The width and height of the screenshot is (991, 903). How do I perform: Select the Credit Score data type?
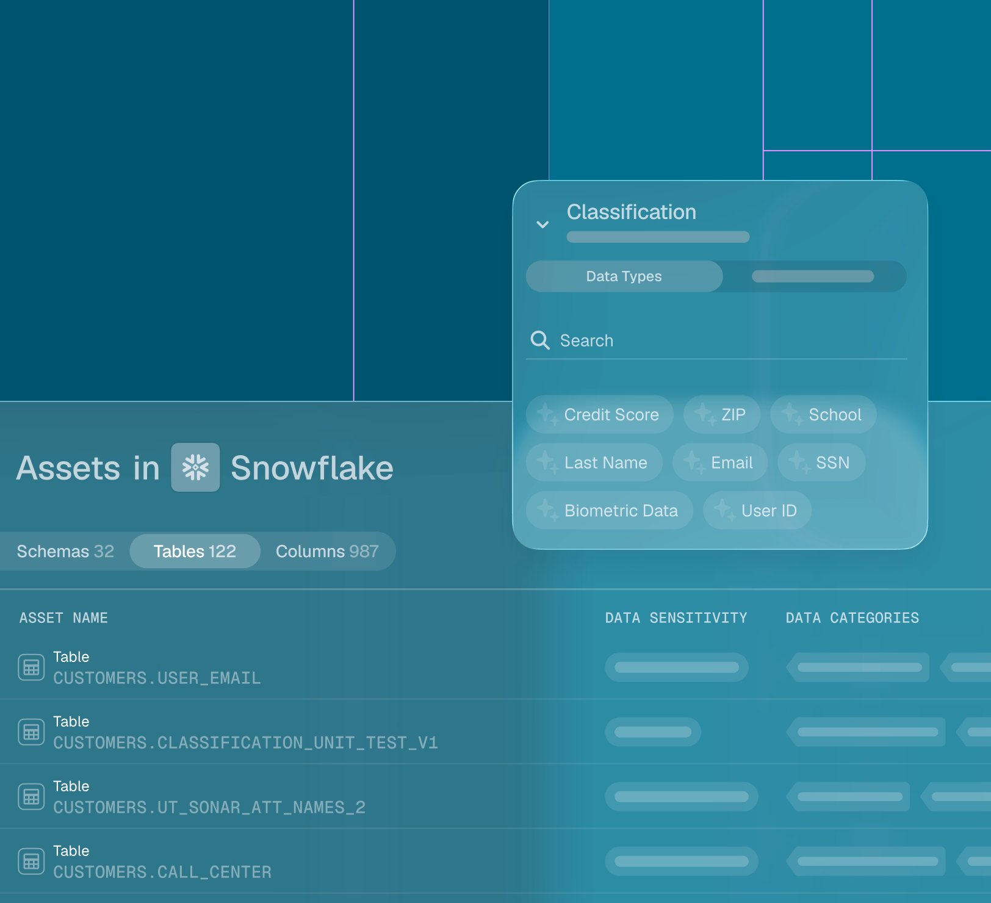[x=600, y=414]
